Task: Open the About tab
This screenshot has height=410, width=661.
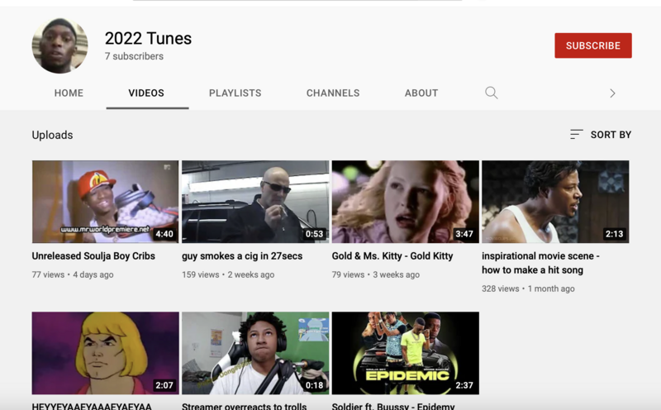Action: coord(421,93)
